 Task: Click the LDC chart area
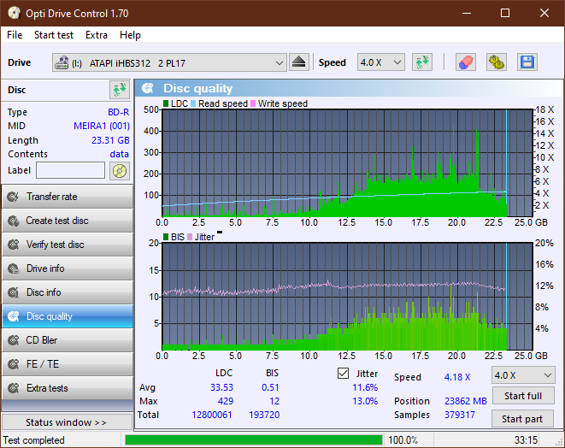tap(347, 162)
